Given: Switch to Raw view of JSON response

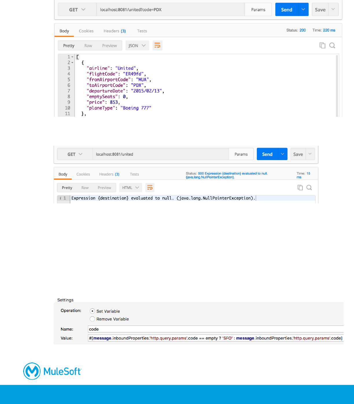Looking at the screenshot, I should pos(88,46).
